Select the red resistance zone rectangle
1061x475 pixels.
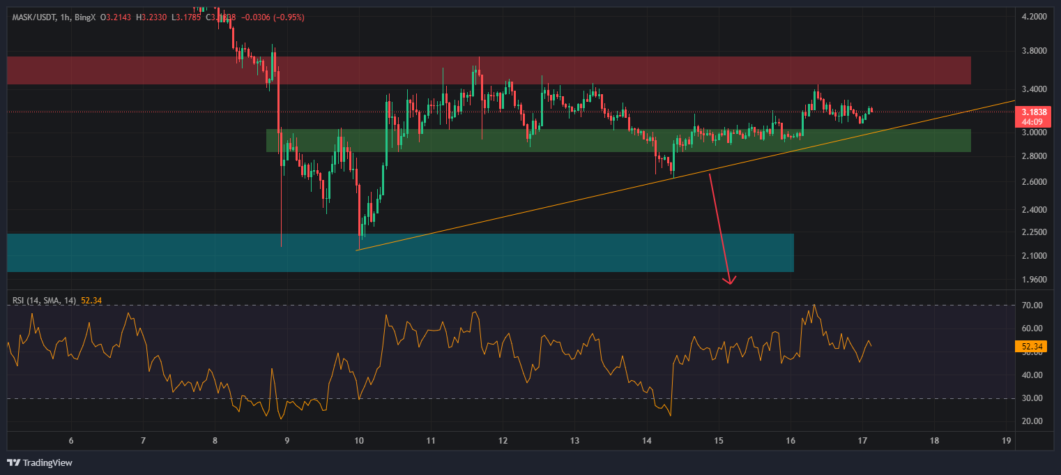489,70
